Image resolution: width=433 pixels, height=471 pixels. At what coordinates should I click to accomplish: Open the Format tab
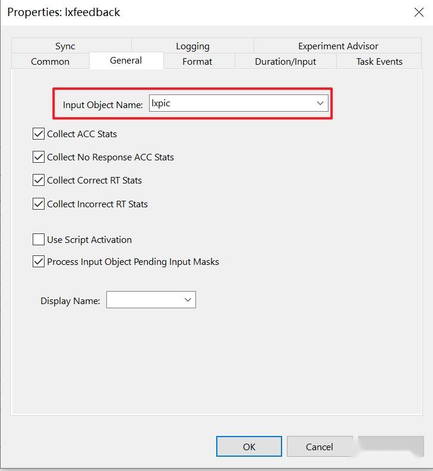(197, 61)
